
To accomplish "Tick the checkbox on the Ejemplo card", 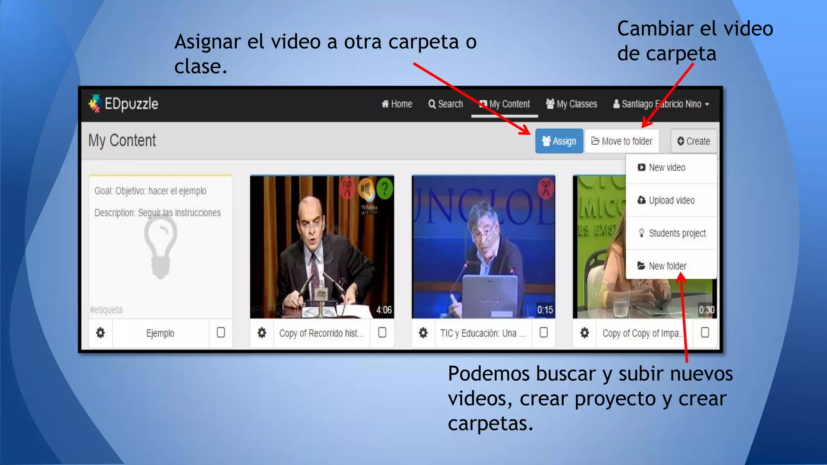I will coord(221,333).
